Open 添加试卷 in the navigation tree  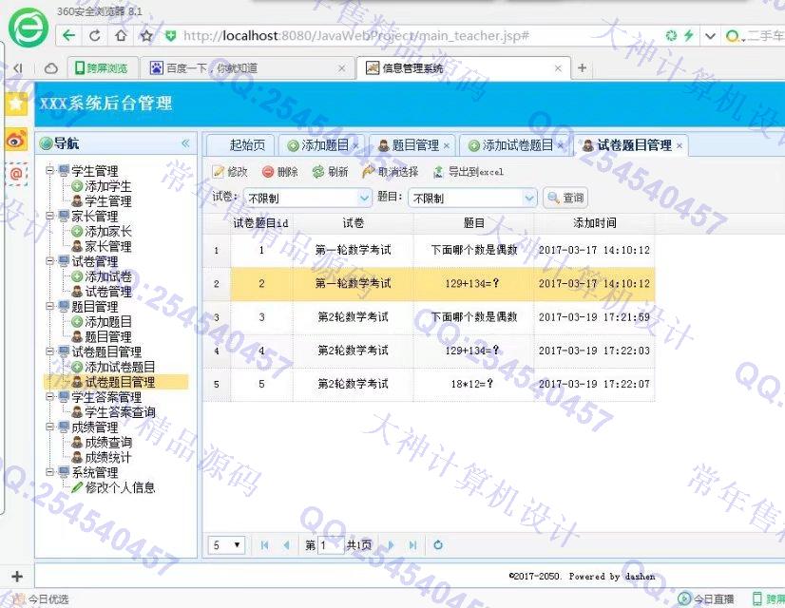tap(107, 276)
